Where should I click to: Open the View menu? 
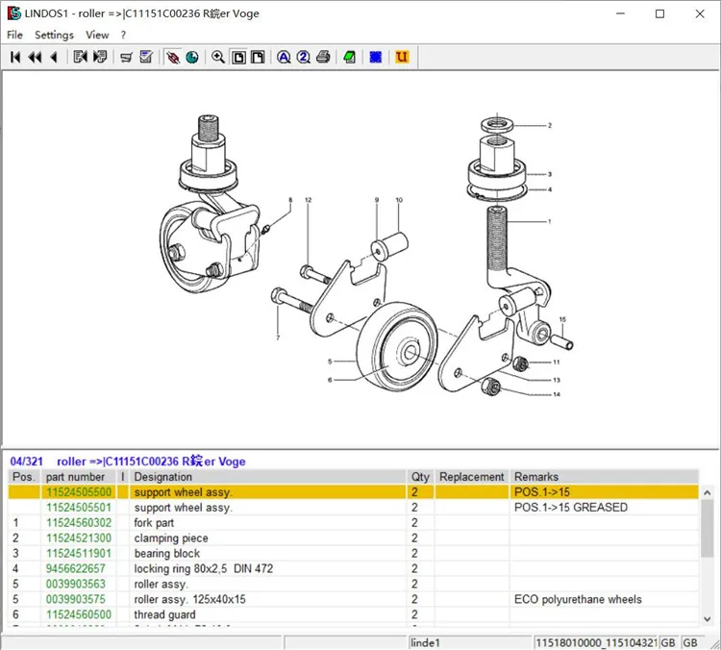coord(97,35)
